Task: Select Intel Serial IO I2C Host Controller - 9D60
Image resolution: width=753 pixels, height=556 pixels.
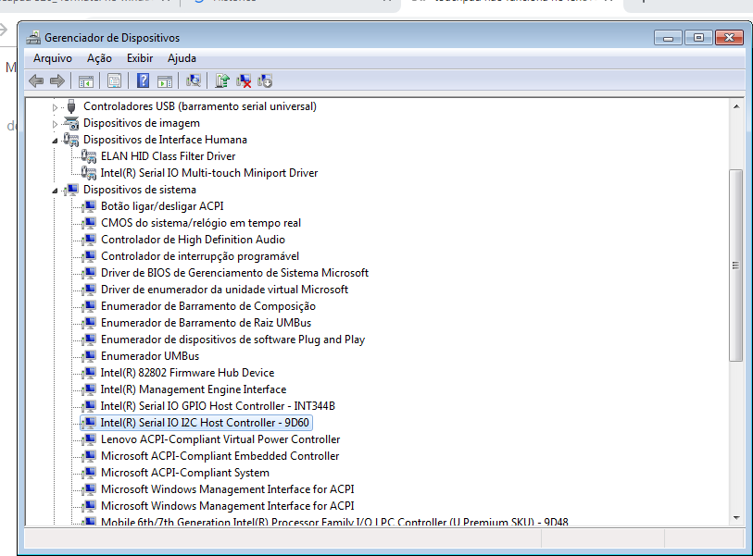Action: [x=205, y=423]
